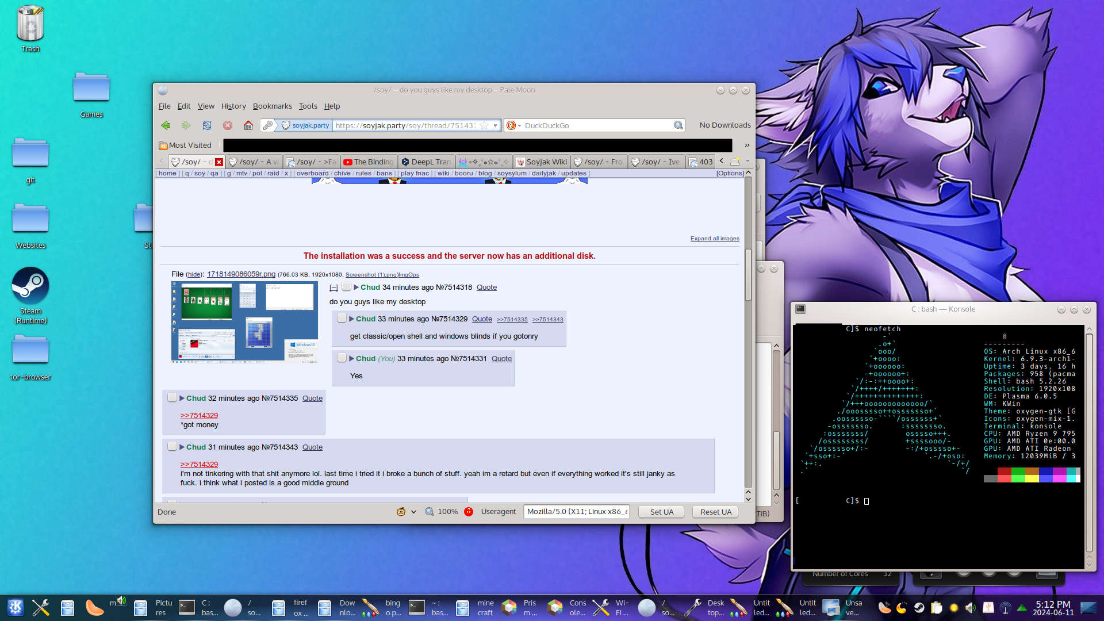Click the zoom magnifier icon in status bar
The image size is (1104, 621).
tap(429, 512)
